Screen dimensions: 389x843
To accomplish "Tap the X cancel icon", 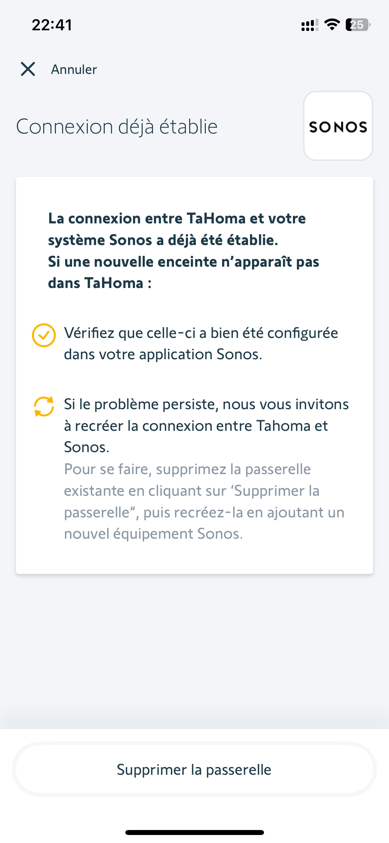I will [28, 69].
